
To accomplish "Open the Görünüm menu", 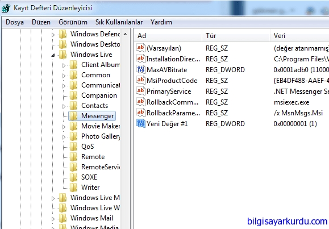I will click(x=73, y=22).
